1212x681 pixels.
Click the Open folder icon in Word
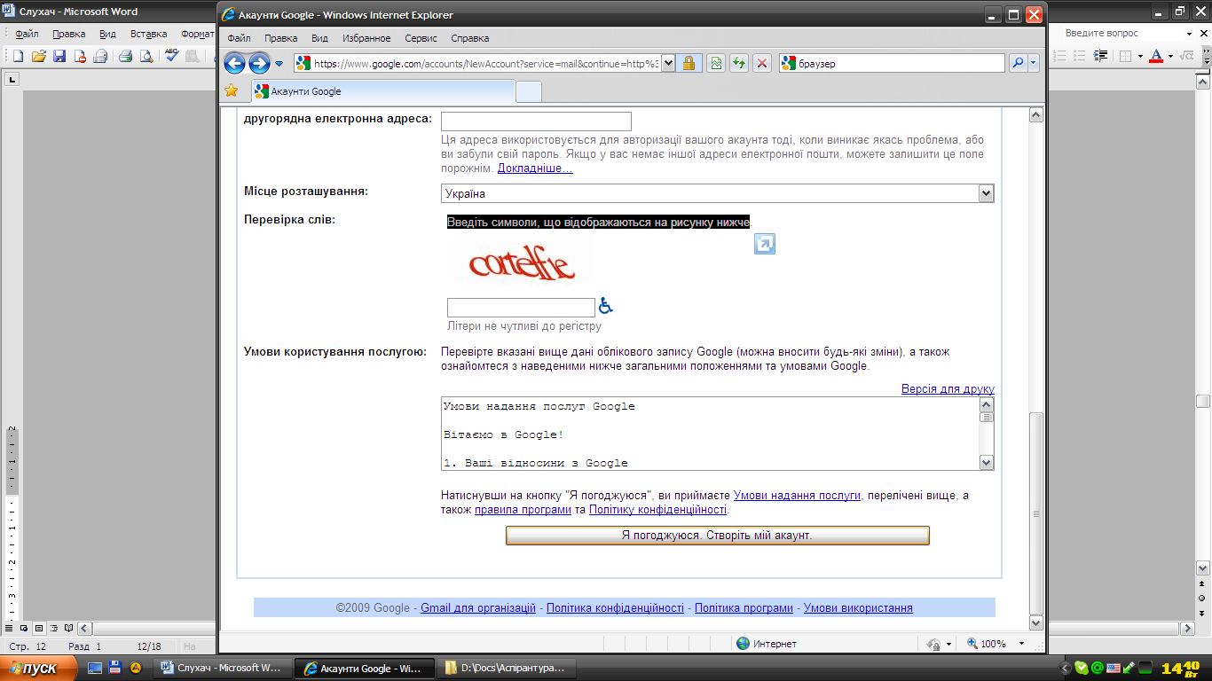[x=38, y=56]
